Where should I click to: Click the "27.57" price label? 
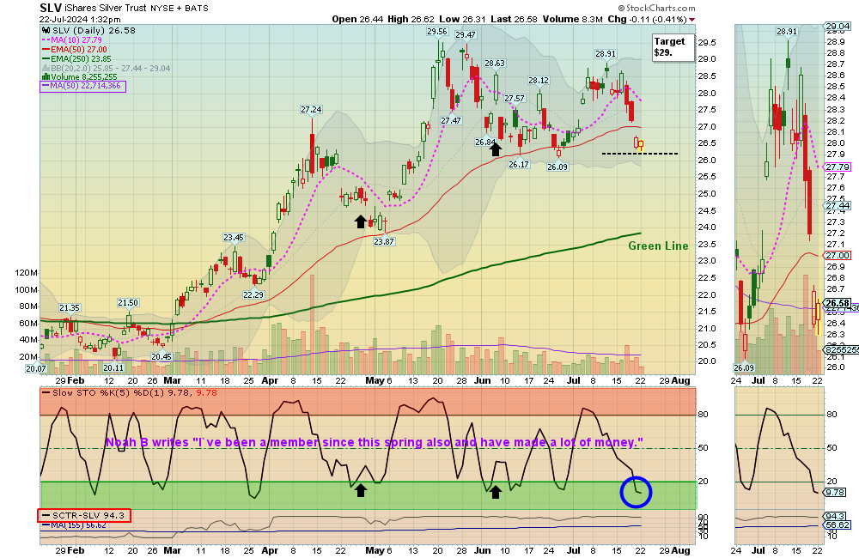click(515, 99)
